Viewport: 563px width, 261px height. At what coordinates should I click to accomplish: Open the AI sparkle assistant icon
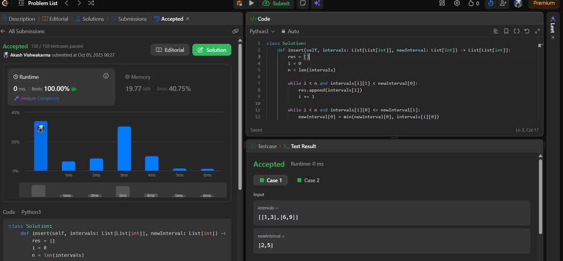tap(317, 3)
